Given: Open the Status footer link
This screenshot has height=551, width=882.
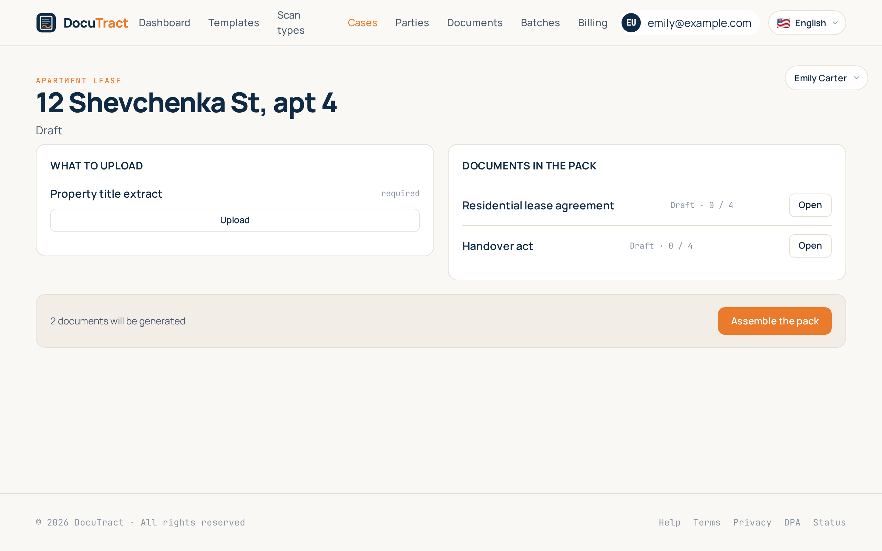Looking at the screenshot, I should click(x=830, y=522).
